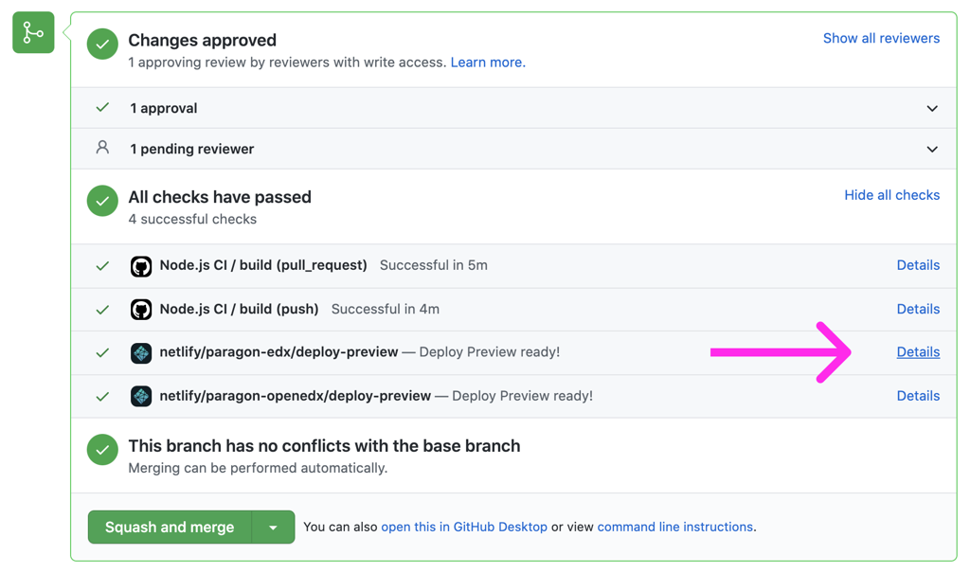Click the Netlify icon for paragon-openedx deploy-preview
The height and width of the screenshot is (573, 970).
141,396
